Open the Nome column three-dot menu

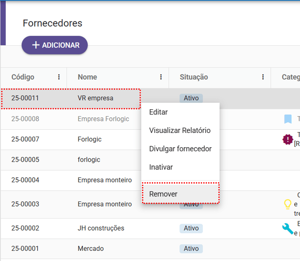click(161, 77)
